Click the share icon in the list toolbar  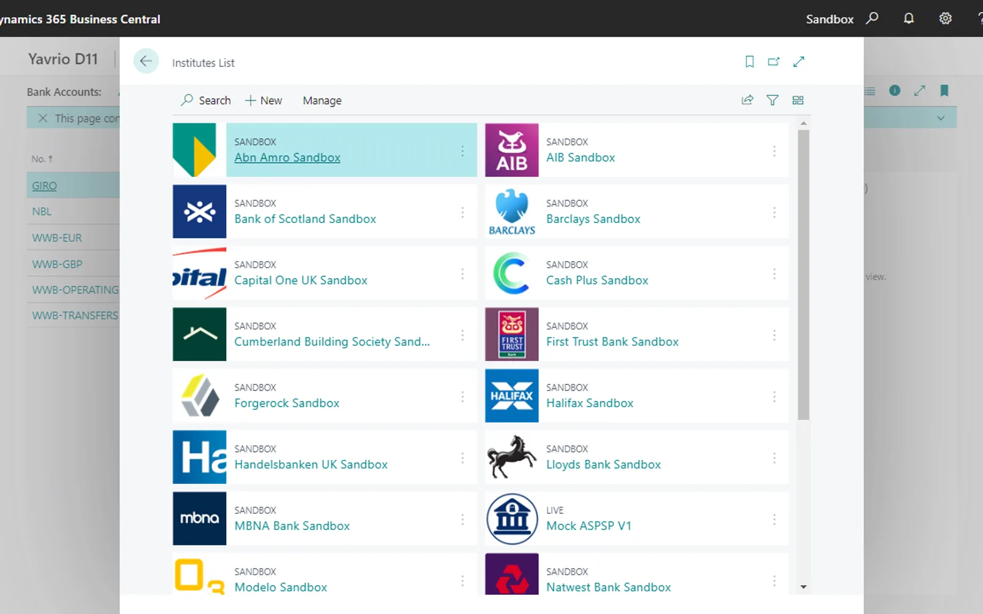tap(747, 100)
